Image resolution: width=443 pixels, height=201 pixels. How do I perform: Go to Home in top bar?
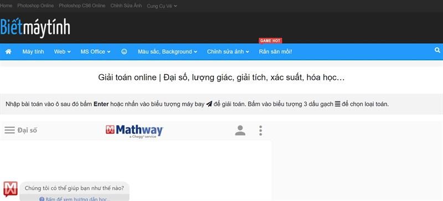6,6
